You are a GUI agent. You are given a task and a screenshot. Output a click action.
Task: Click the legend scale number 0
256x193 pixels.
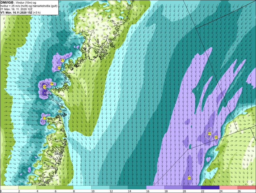tap(1, 191)
